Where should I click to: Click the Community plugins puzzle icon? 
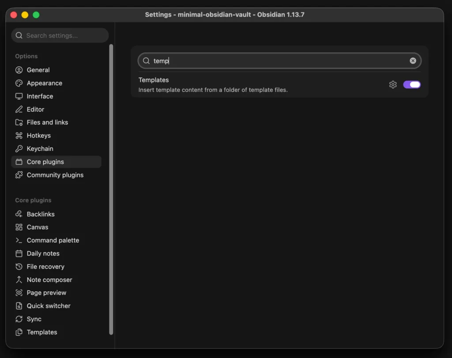coord(19,175)
